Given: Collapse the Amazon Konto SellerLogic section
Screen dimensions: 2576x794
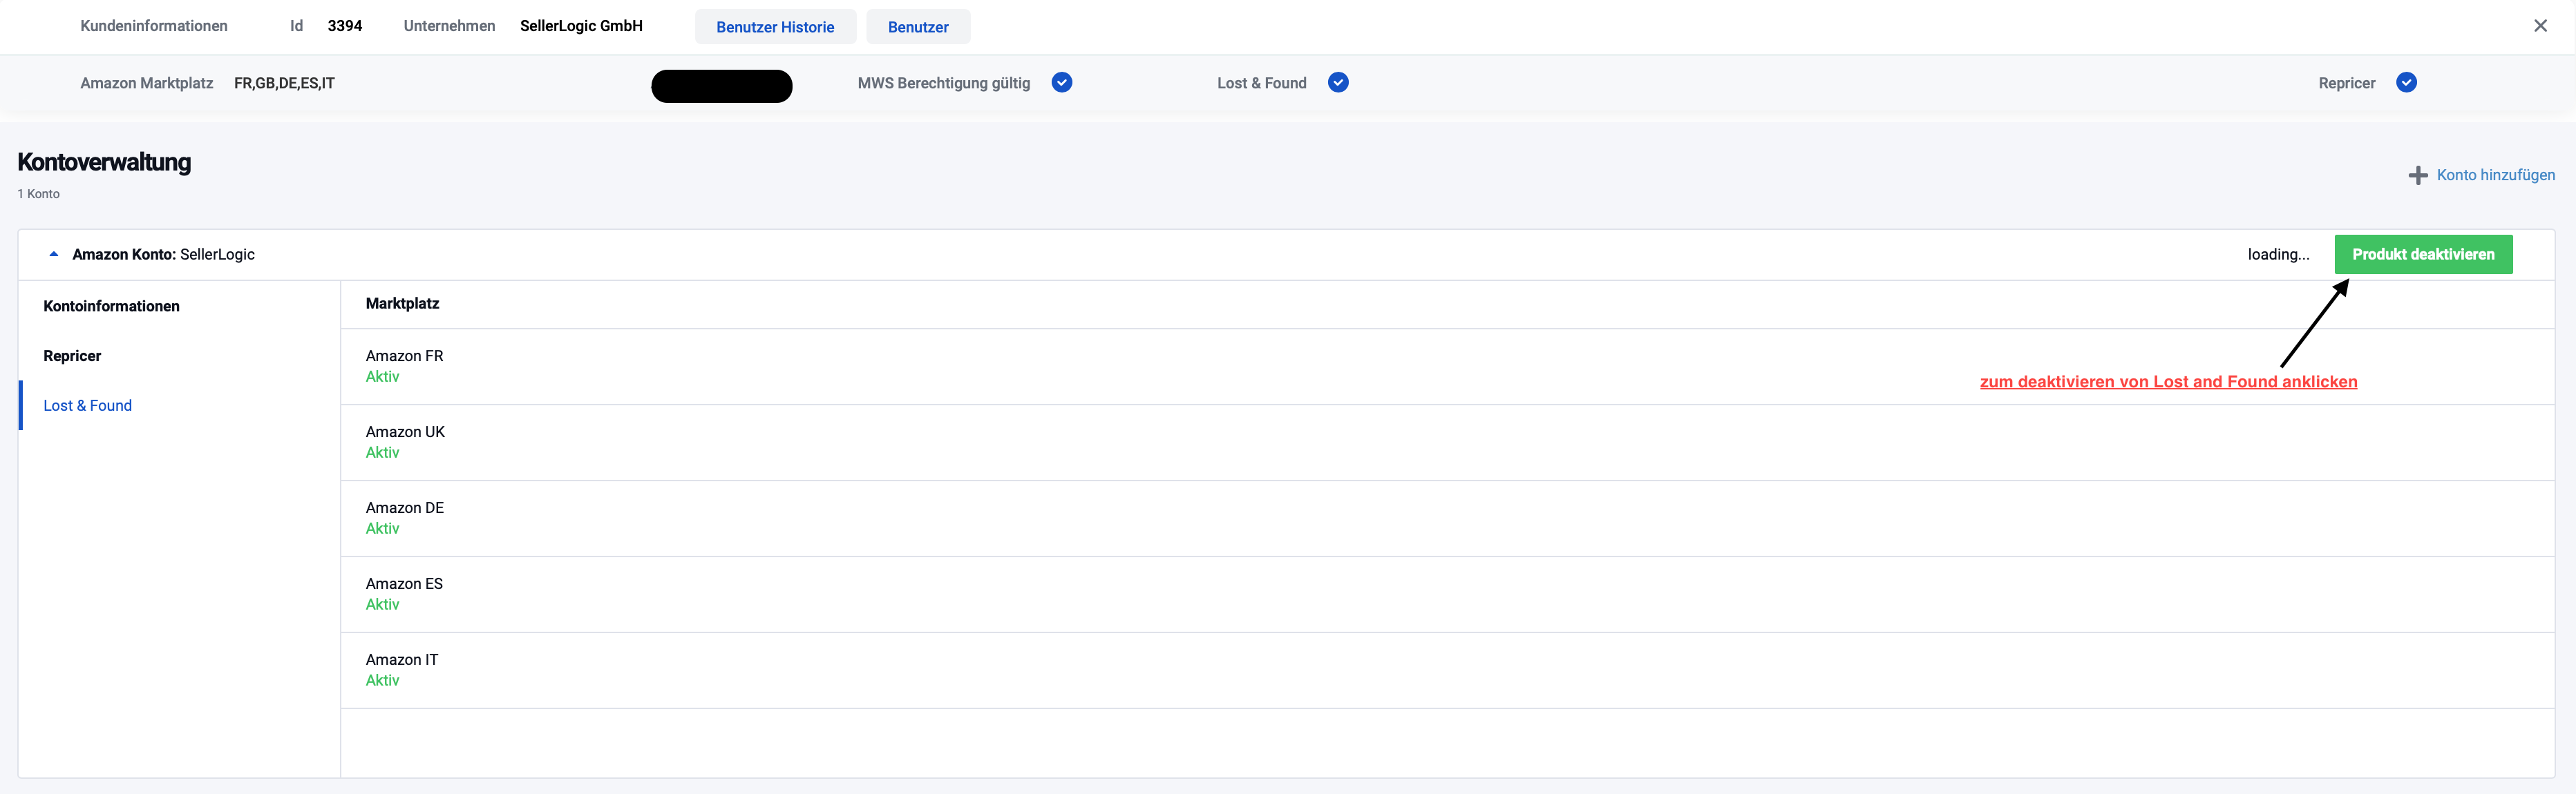Looking at the screenshot, I should coord(54,255).
